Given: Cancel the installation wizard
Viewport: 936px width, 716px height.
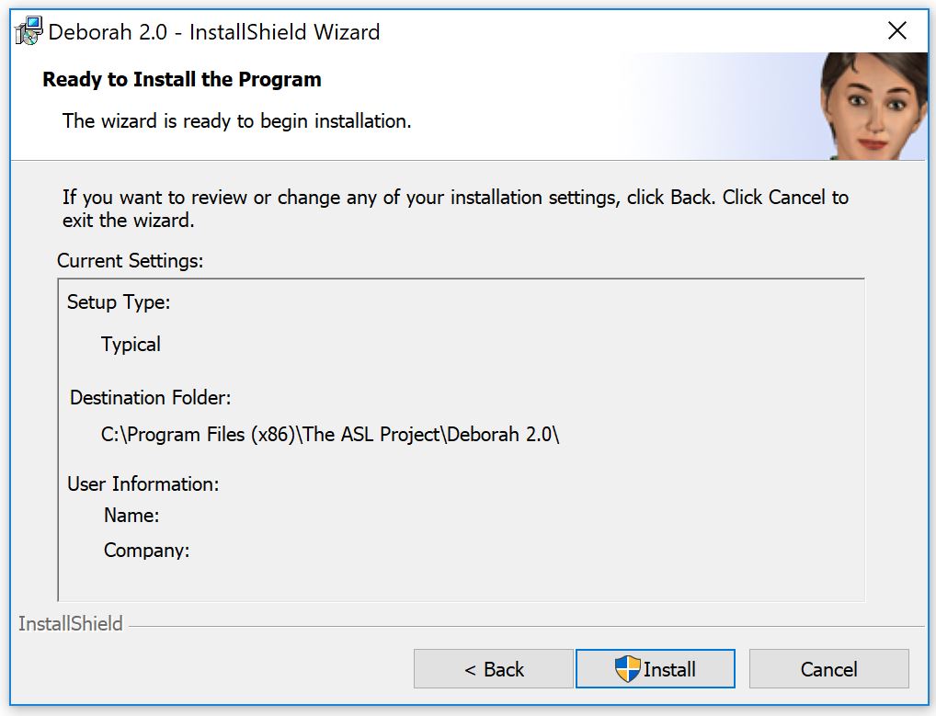Looking at the screenshot, I should [828, 669].
